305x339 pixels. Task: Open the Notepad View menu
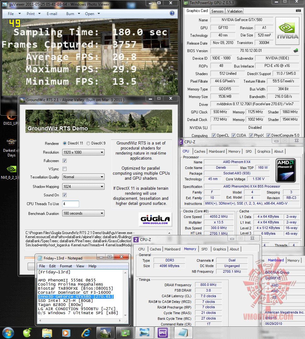coord(80,266)
